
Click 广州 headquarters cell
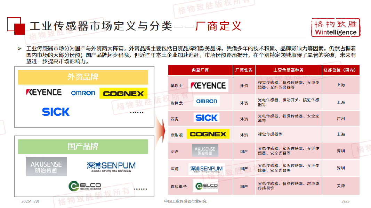click(x=341, y=119)
